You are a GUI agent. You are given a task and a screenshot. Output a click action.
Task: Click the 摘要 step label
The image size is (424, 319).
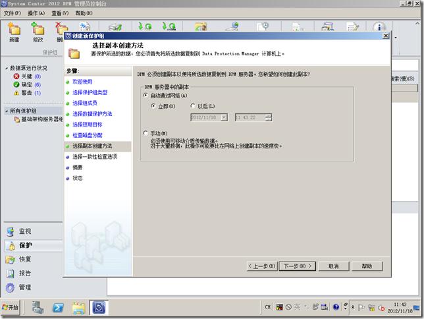[x=77, y=167]
